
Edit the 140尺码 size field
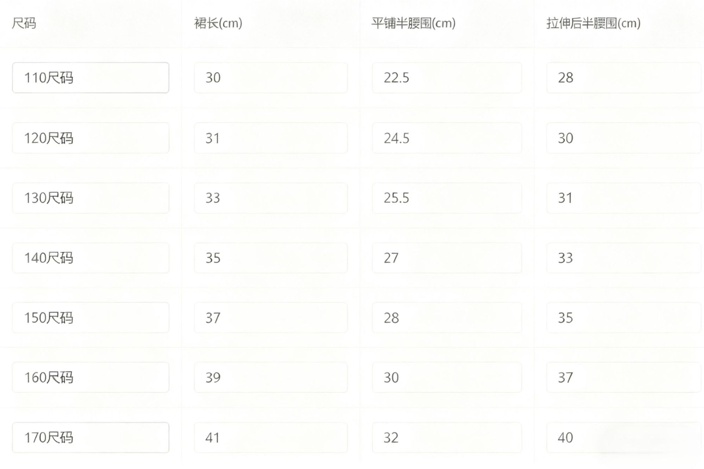coord(90,258)
